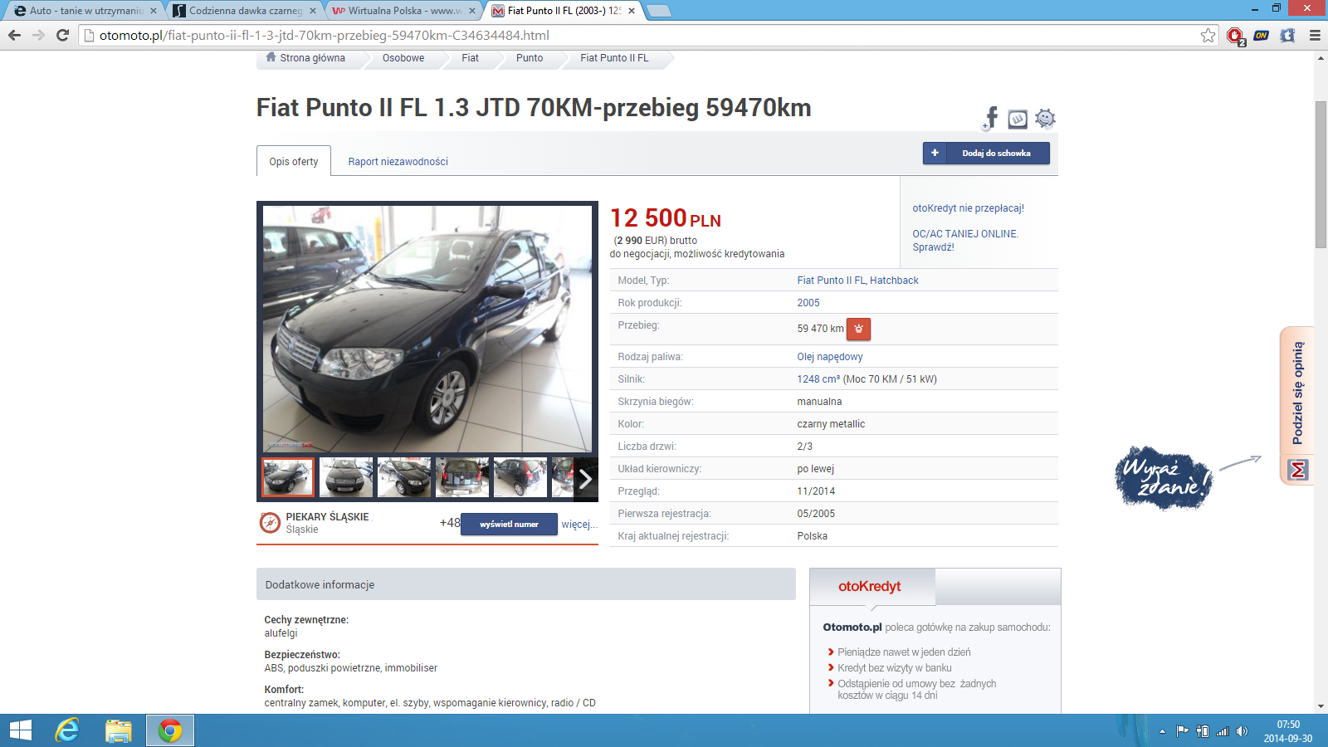
Task: Click the offer title heading text
Action: coord(534,108)
